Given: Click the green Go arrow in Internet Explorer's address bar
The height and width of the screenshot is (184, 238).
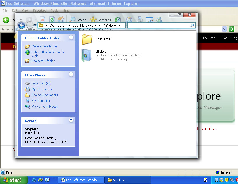Looking at the screenshot, I should point(232,29).
